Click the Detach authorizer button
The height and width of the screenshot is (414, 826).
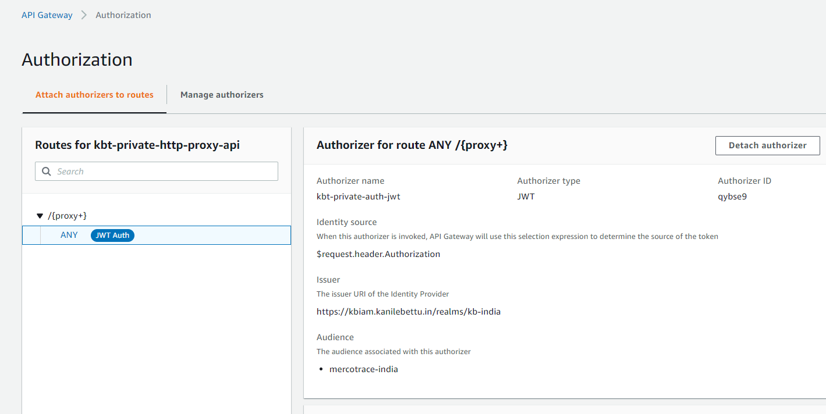click(768, 145)
